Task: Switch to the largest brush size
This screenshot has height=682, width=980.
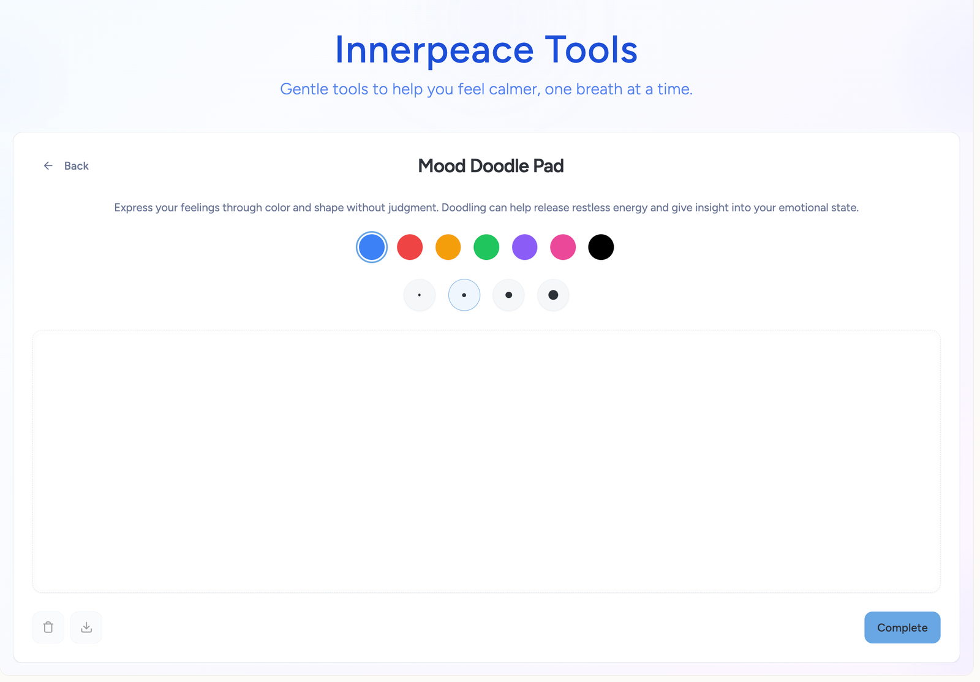Action: (553, 295)
